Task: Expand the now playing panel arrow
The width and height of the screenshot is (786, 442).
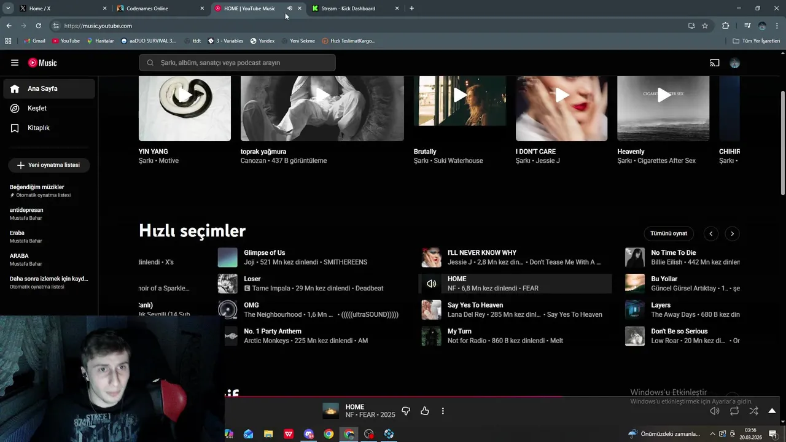Action: [x=772, y=411]
